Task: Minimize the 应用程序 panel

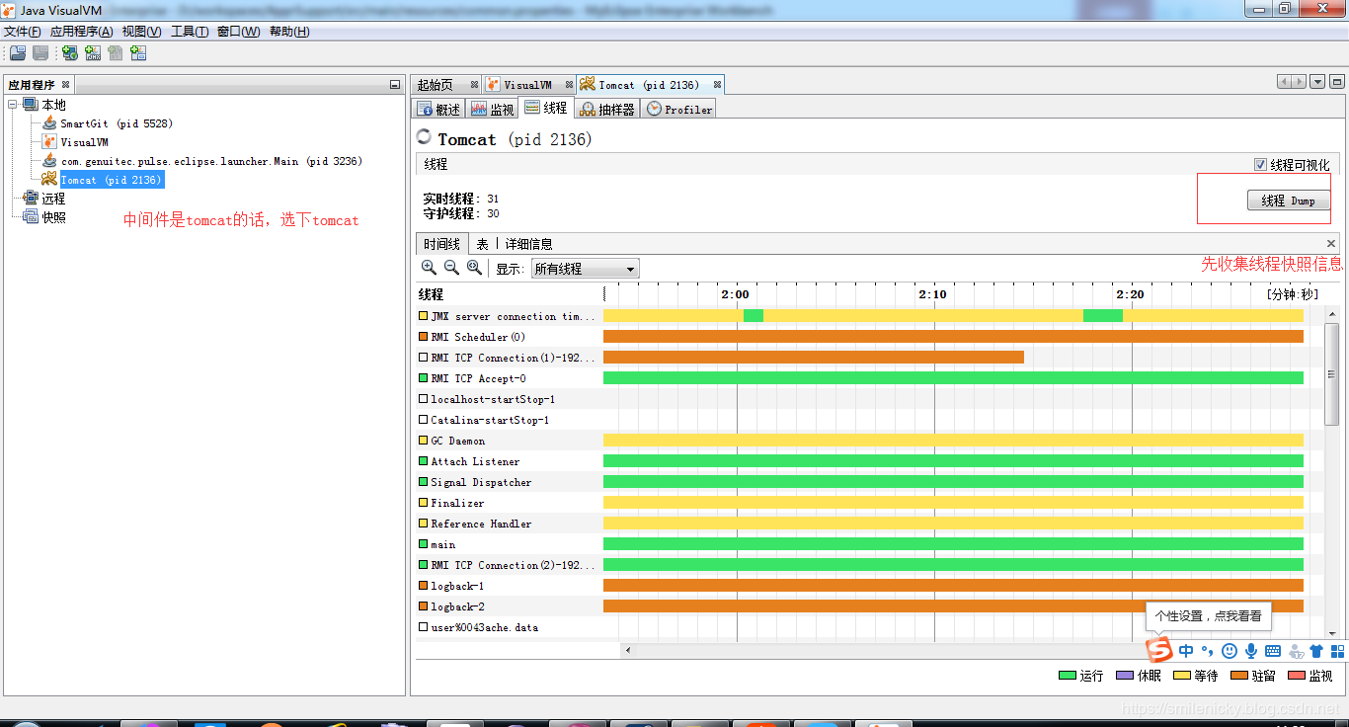Action: coord(395,85)
